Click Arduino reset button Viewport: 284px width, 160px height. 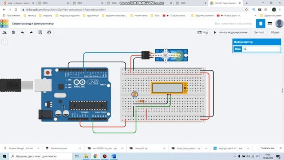[x=47, y=72]
